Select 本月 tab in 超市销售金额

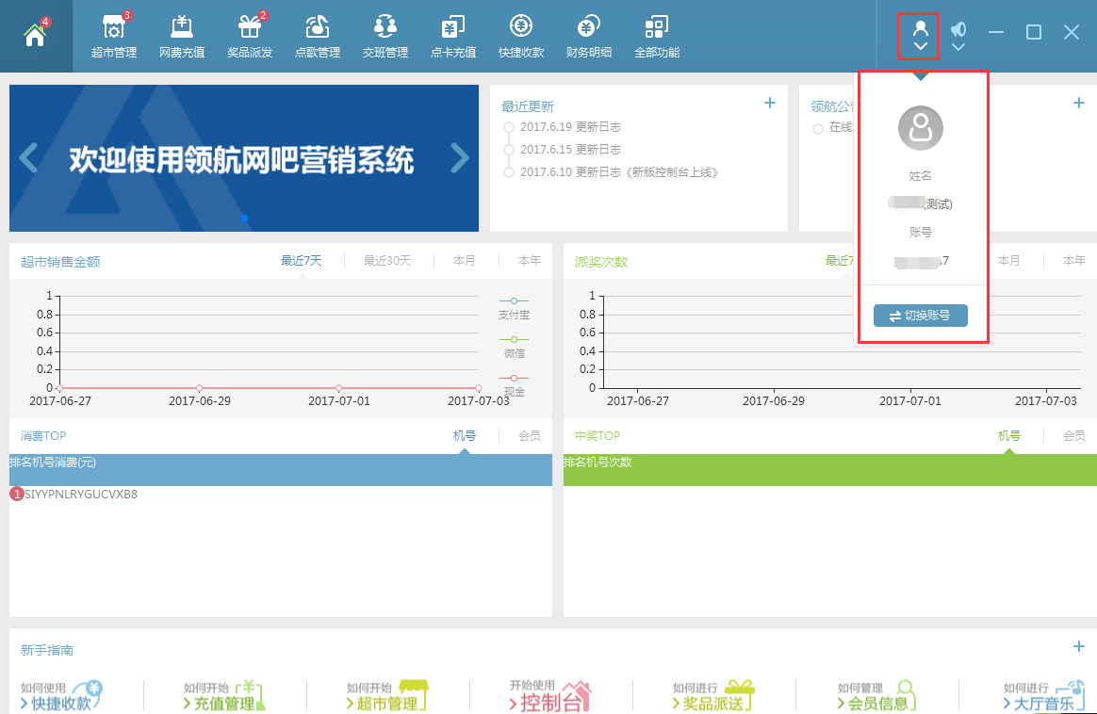point(464,261)
